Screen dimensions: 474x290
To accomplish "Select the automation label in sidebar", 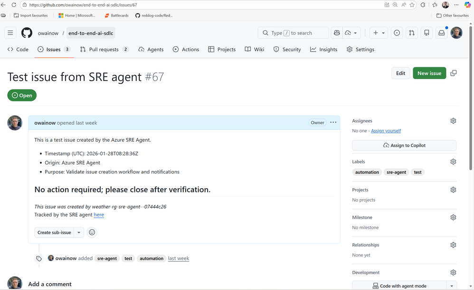I will point(367,172).
